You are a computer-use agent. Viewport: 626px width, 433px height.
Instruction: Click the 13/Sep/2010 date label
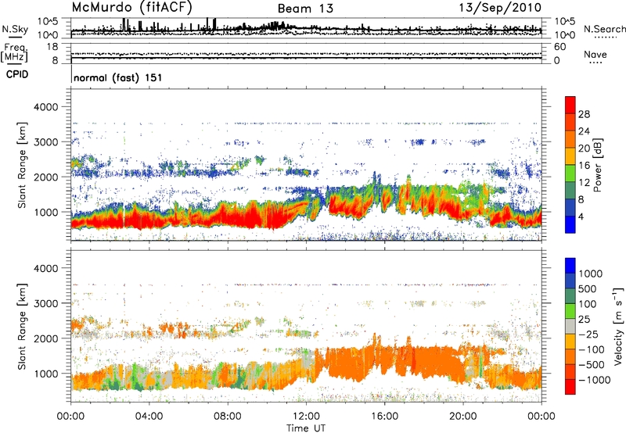click(500, 8)
